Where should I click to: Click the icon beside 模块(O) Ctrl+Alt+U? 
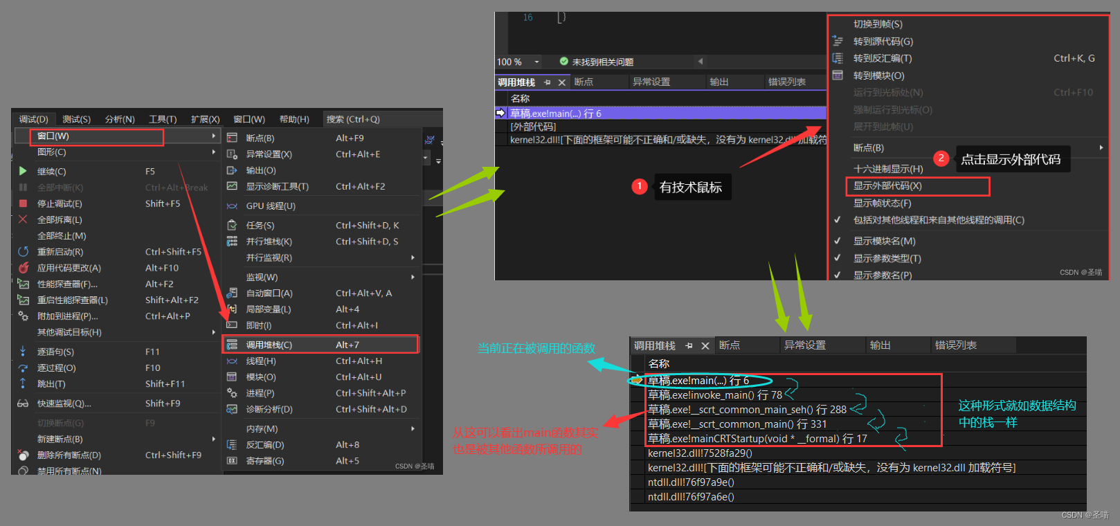(x=232, y=377)
